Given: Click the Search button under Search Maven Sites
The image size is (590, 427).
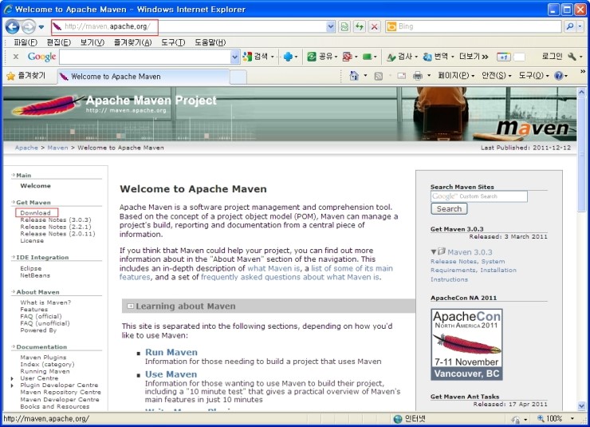Looking at the screenshot, I should pos(449,208).
